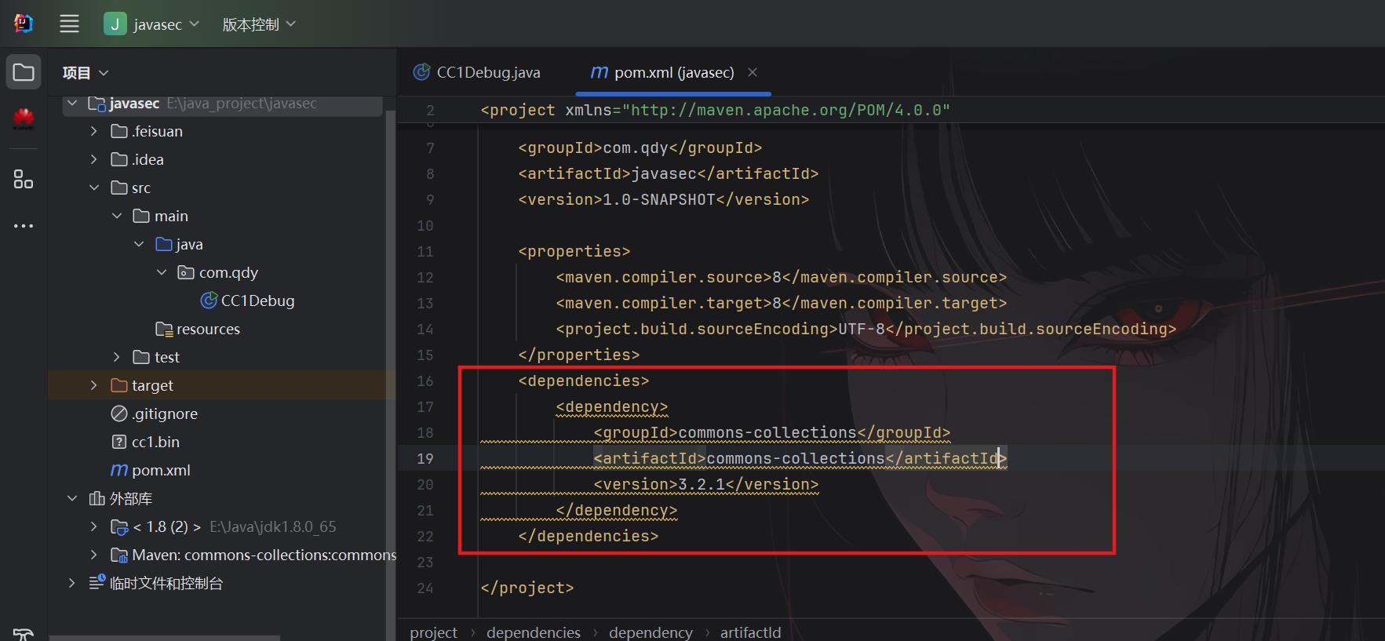This screenshot has width=1385, height=641.
Task: Expand the .feisuan folder
Action: (94, 131)
